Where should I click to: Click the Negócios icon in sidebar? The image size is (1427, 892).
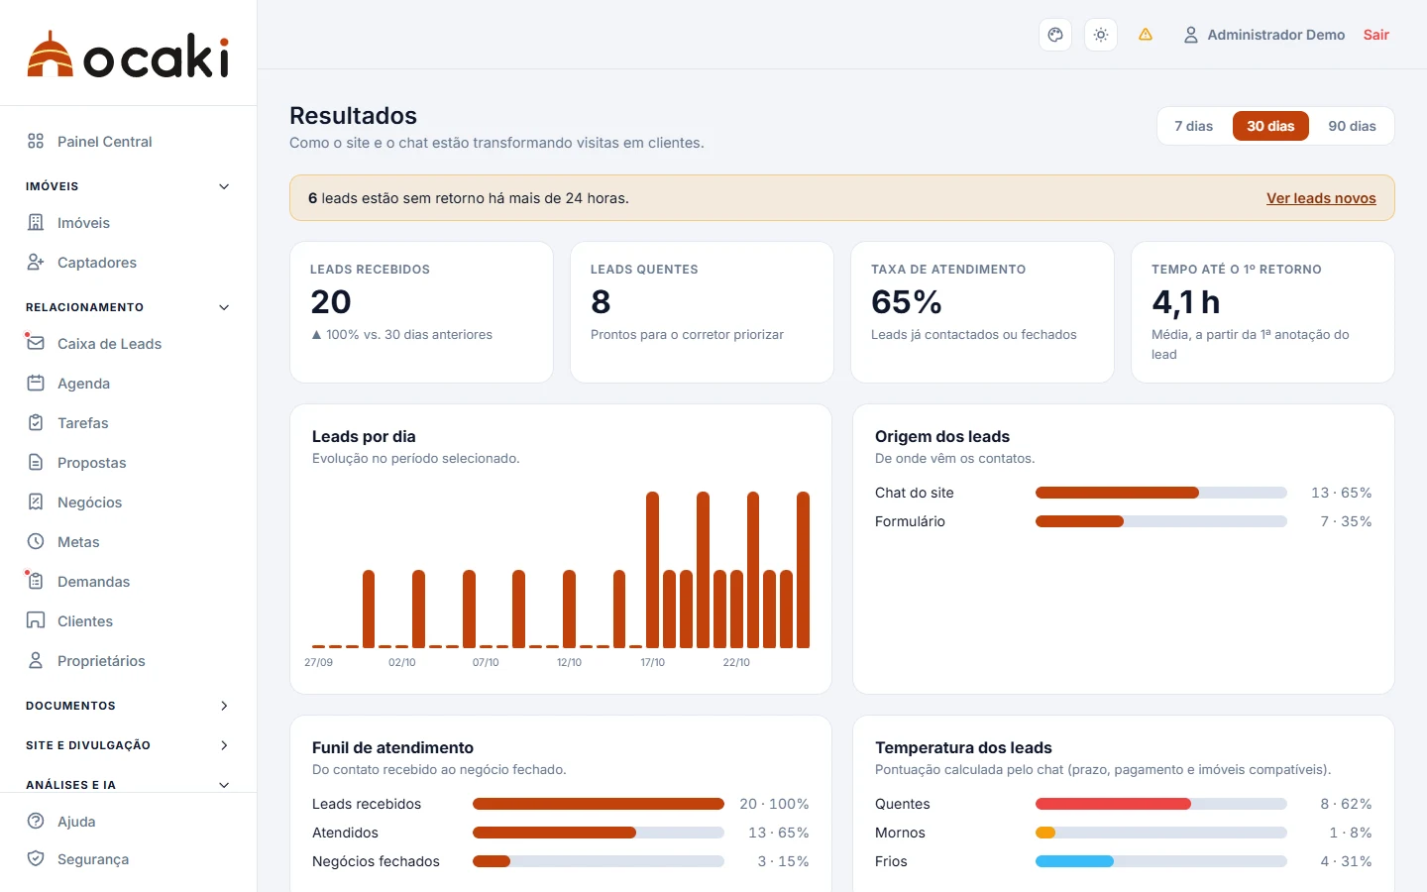click(36, 502)
